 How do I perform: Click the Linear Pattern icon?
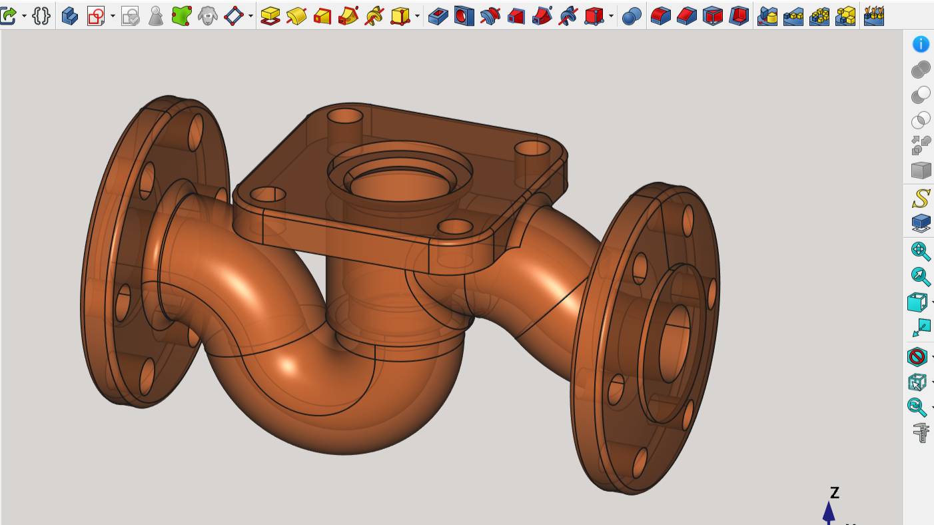[793, 15]
